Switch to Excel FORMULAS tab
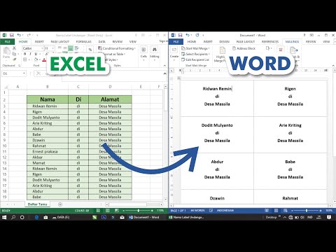The height and width of the screenshot is (252, 336). coord(83,41)
